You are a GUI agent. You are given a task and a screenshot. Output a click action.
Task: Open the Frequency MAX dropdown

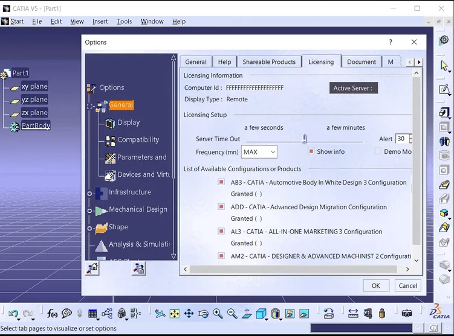coord(259,152)
